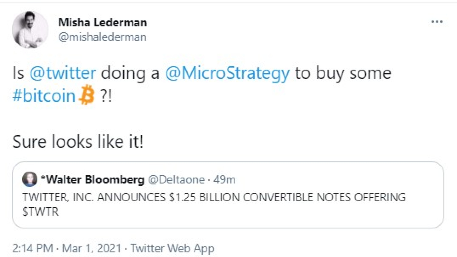Click the $TWTR cashtag text
Image resolution: width=457 pixels, height=257 pixels.
click(40, 212)
